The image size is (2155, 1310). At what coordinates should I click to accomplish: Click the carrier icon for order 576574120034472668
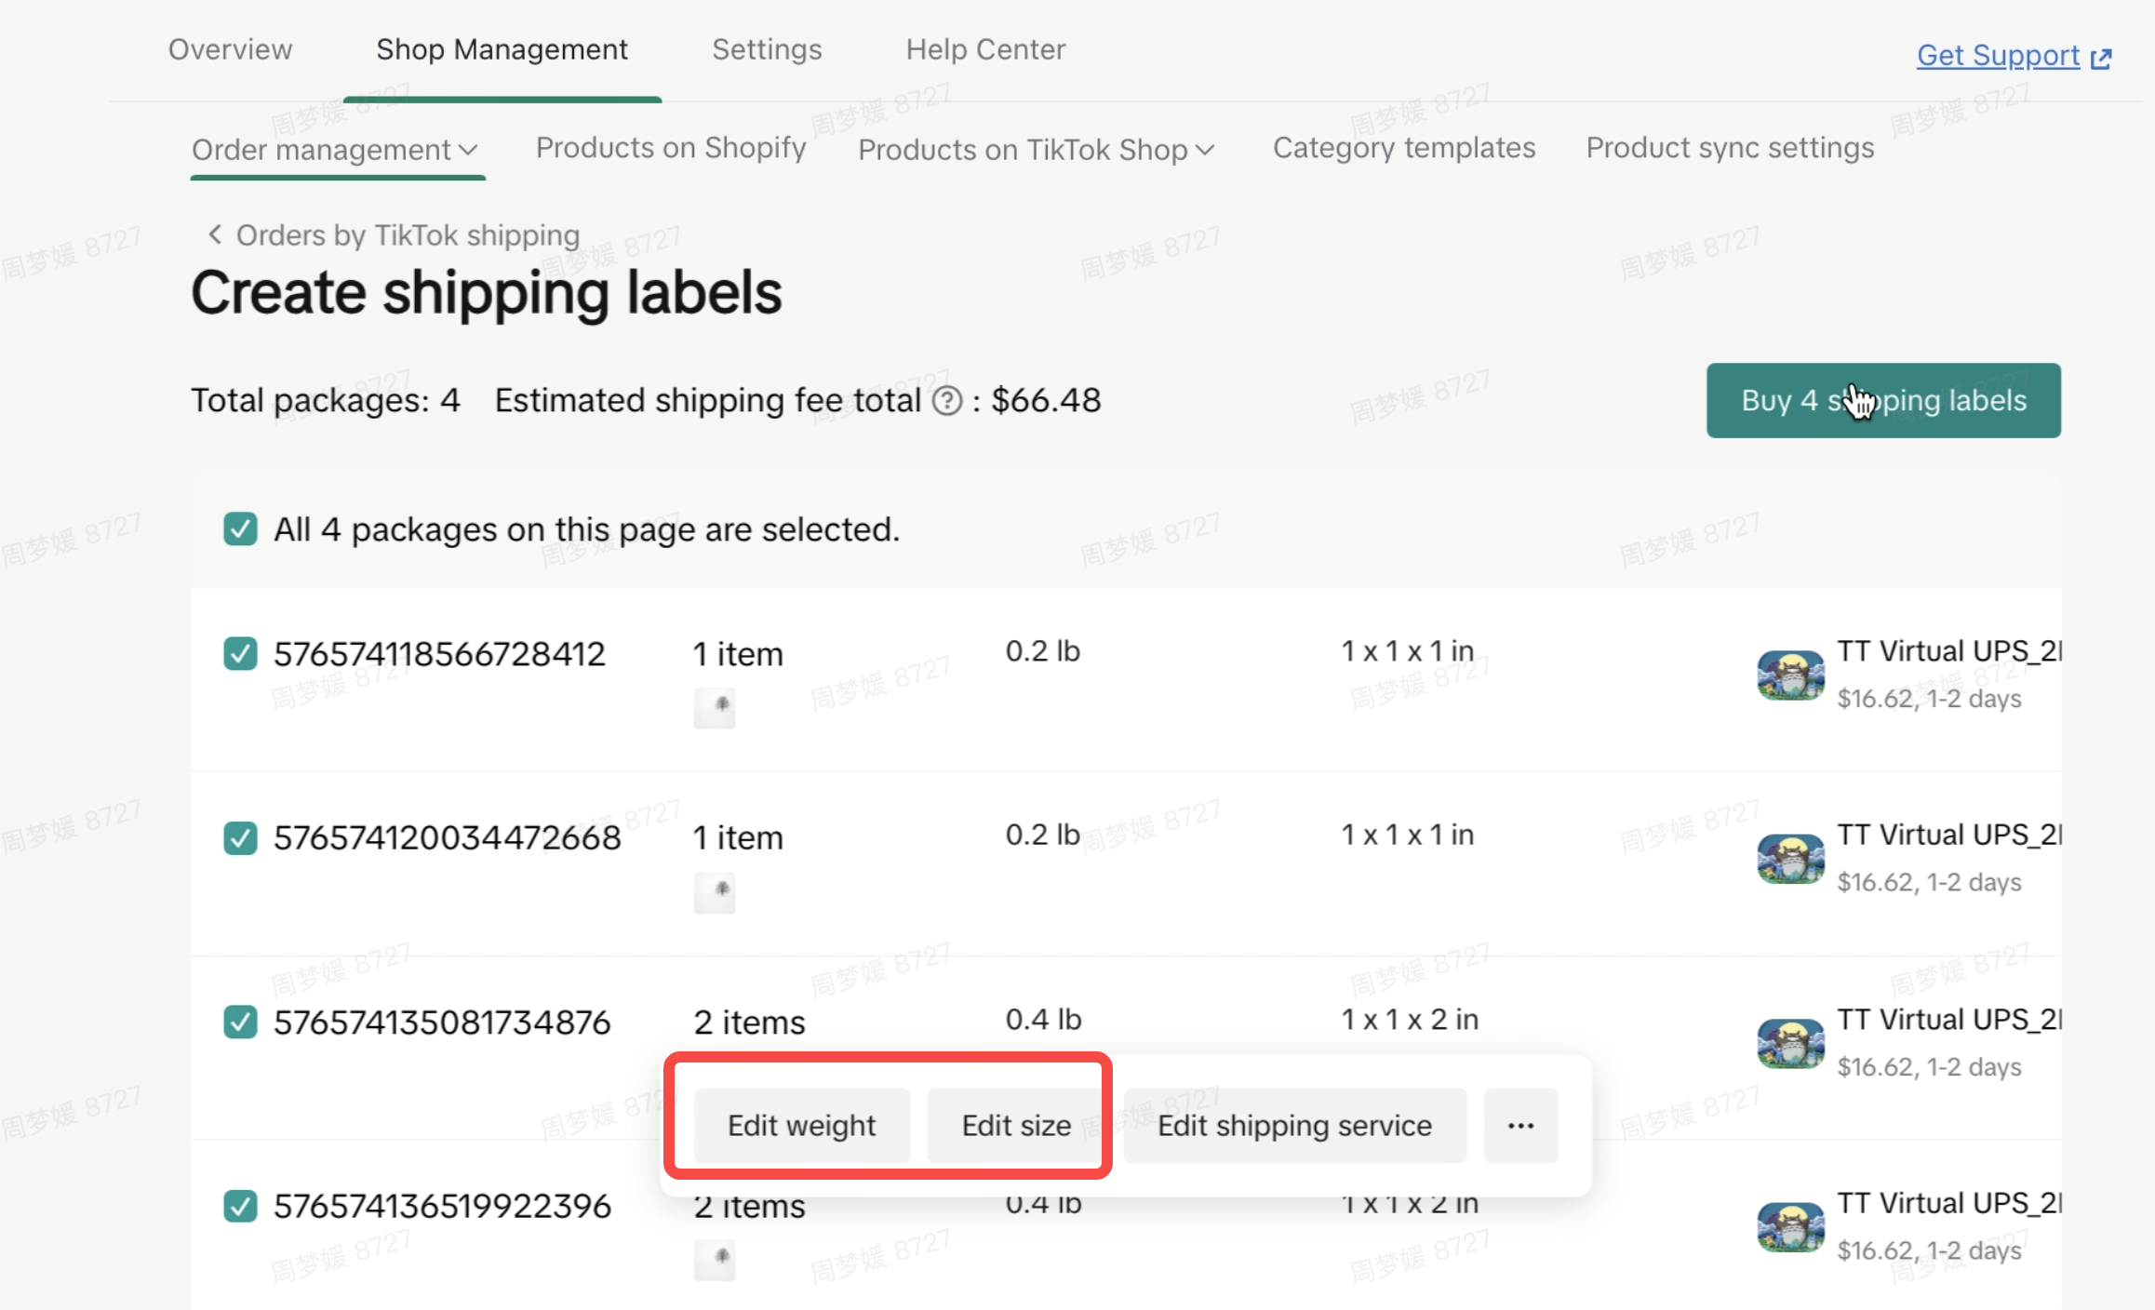(1789, 858)
